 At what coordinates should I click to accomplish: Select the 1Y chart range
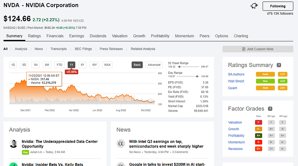click(x=72, y=65)
